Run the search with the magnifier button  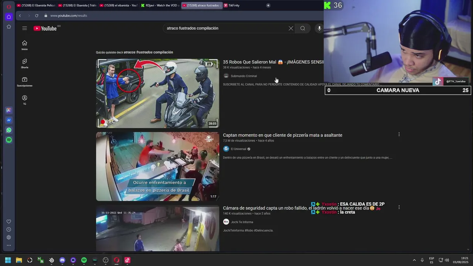pyautogui.click(x=303, y=28)
